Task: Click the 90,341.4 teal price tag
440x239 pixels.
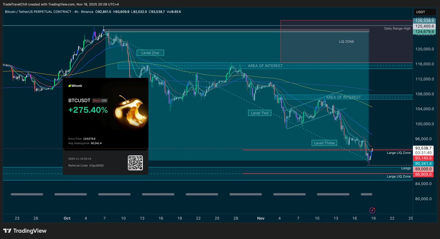Action: (423, 163)
